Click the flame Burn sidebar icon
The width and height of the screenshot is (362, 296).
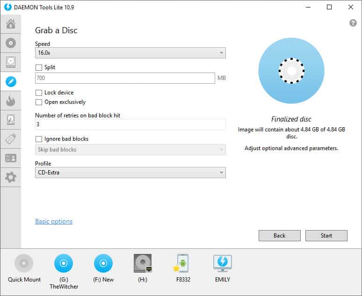tap(10, 101)
